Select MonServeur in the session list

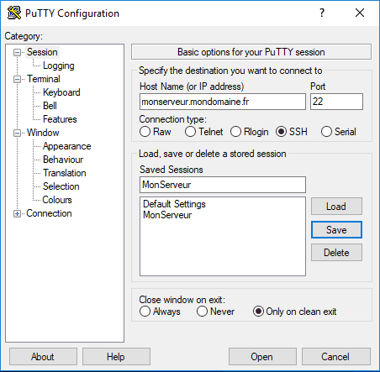[x=167, y=215]
